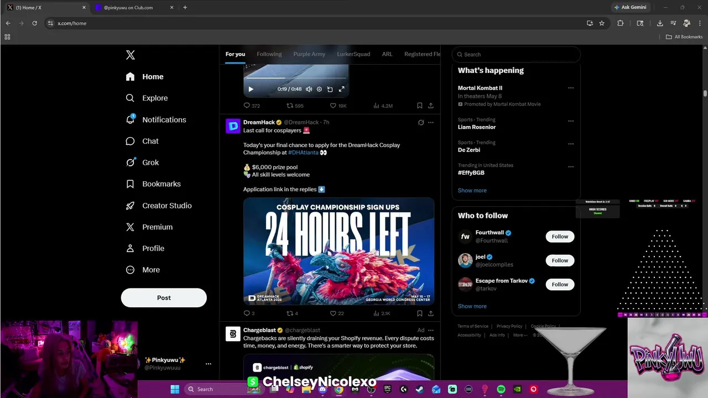Image resolution: width=708 pixels, height=398 pixels.
Task: Repost the DreamHack post
Action: (x=292, y=313)
